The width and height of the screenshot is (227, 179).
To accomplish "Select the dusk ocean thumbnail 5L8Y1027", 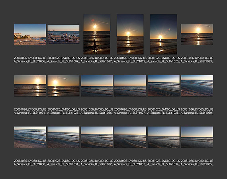I will coord(130,86).
